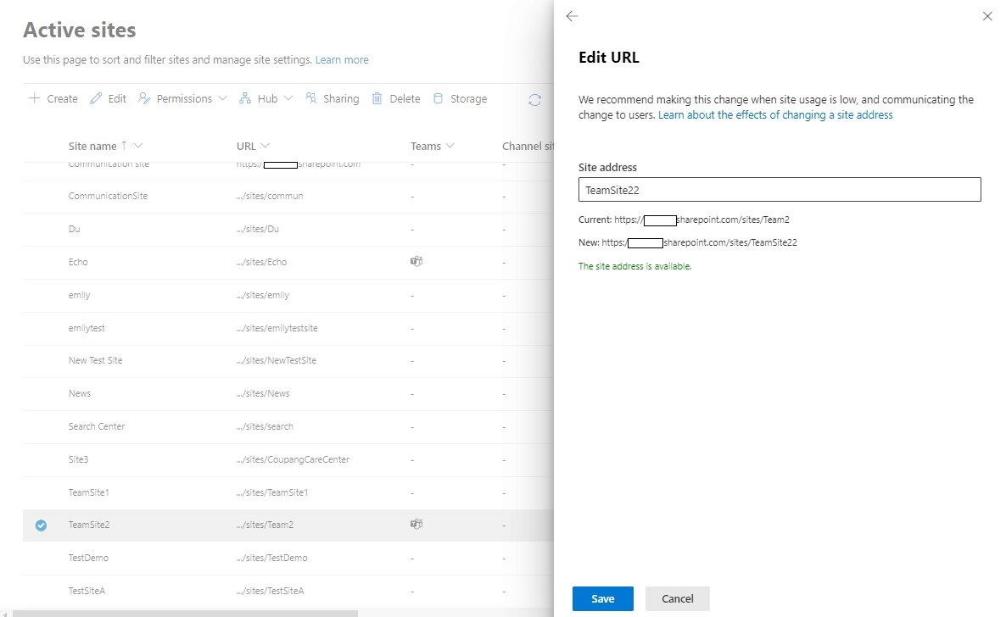Focus the Site address text field
This screenshot has width=1006, height=617.
pyautogui.click(x=780, y=190)
